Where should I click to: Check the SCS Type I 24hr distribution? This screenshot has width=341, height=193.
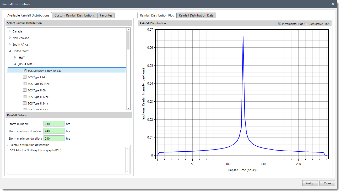coord(25,77)
